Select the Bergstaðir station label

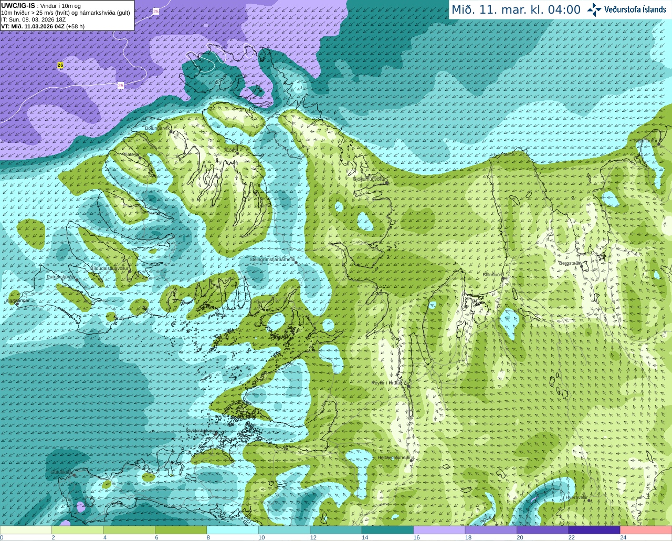570,263
